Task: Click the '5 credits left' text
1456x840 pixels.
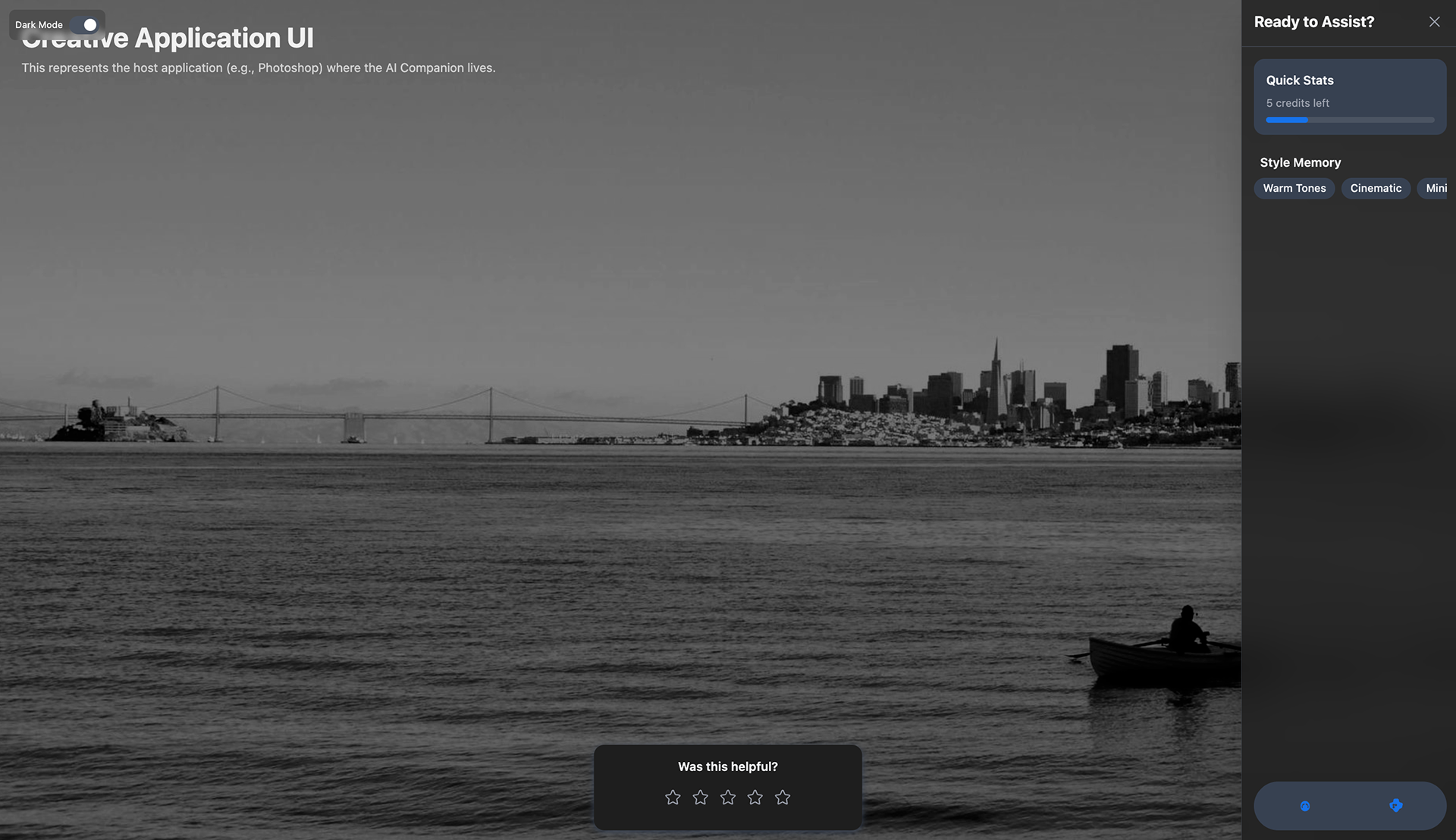Action: tap(1297, 103)
